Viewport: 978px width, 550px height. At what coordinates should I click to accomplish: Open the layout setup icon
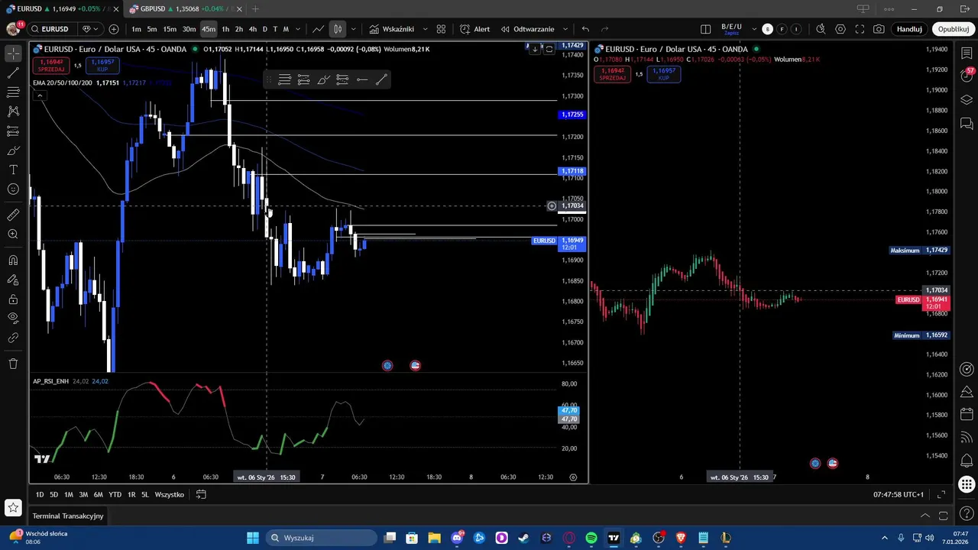(706, 29)
